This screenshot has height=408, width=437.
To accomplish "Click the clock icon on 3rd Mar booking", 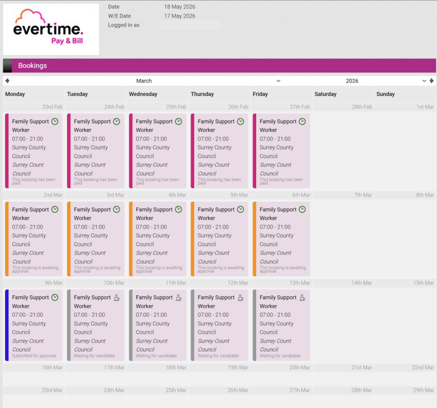I will (x=117, y=209).
